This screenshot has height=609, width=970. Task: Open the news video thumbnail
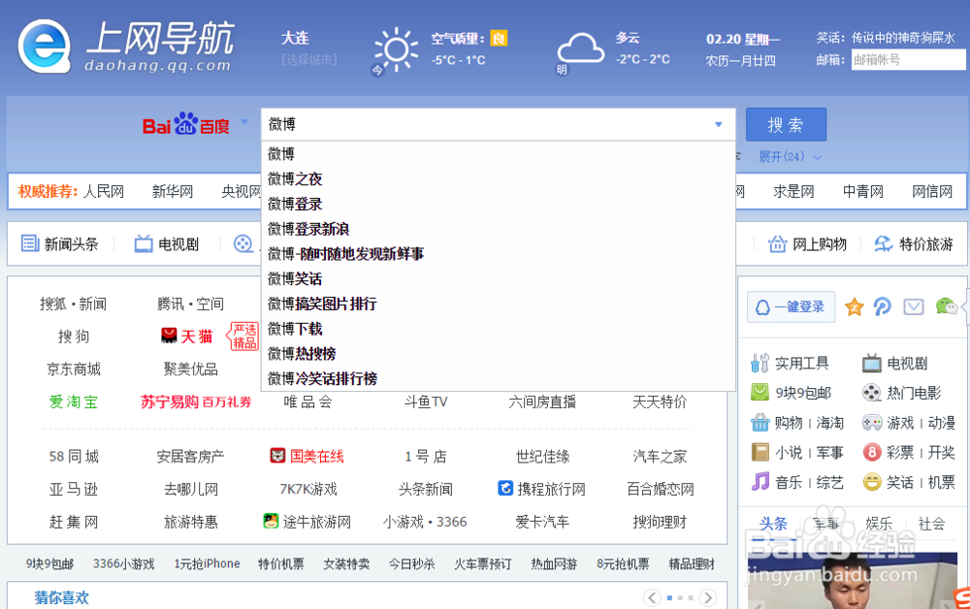854,580
